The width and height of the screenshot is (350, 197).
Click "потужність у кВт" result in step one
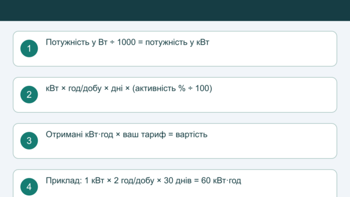tap(177, 42)
